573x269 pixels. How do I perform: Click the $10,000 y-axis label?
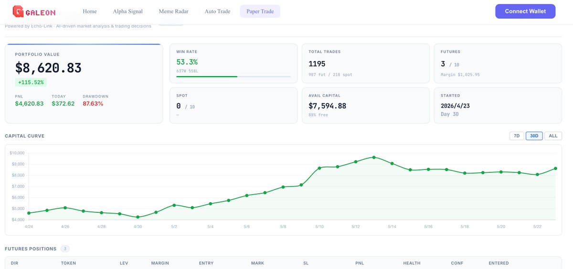17,153
